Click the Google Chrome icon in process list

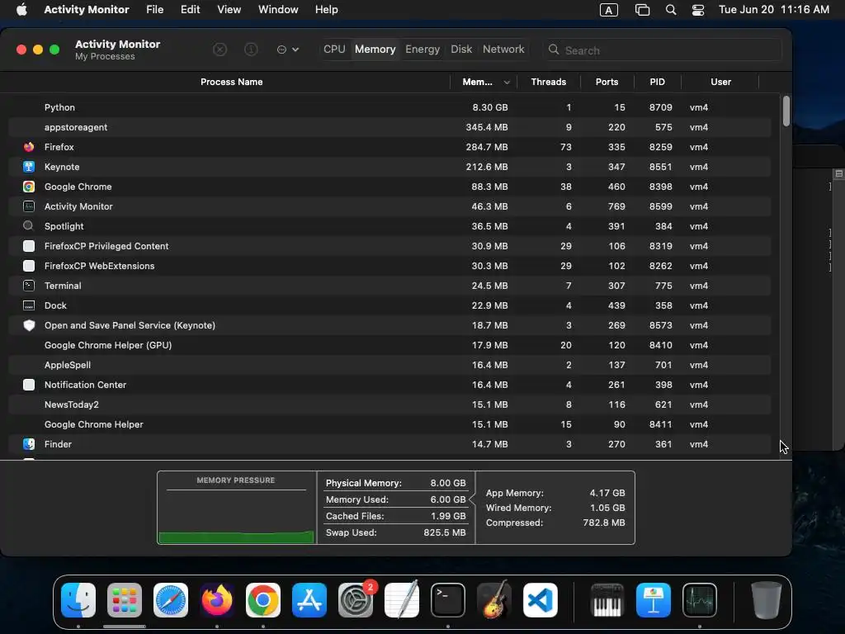[29, 187]
